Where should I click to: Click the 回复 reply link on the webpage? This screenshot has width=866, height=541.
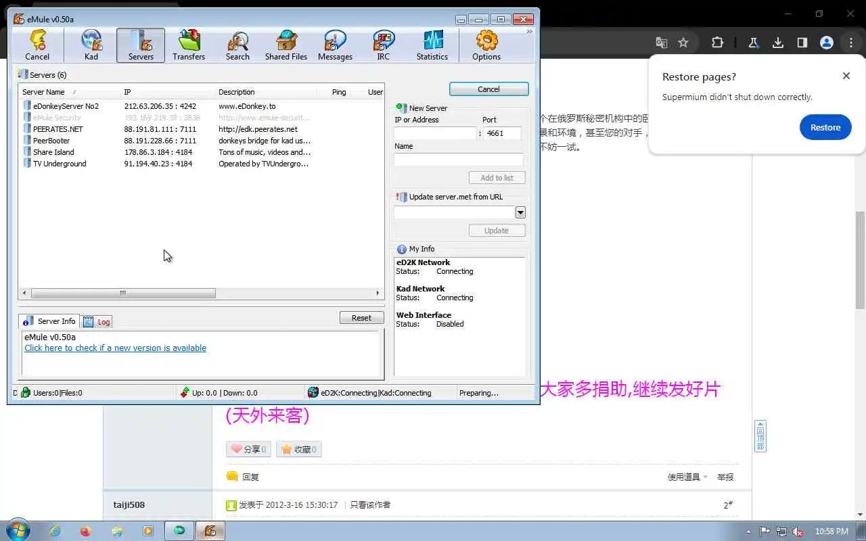(x=250, y=477)
